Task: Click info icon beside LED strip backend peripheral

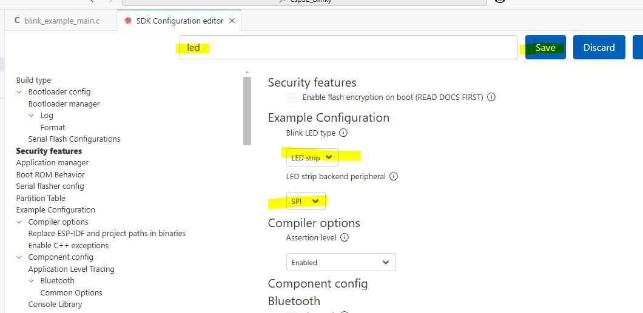Action: coord(394,177)
